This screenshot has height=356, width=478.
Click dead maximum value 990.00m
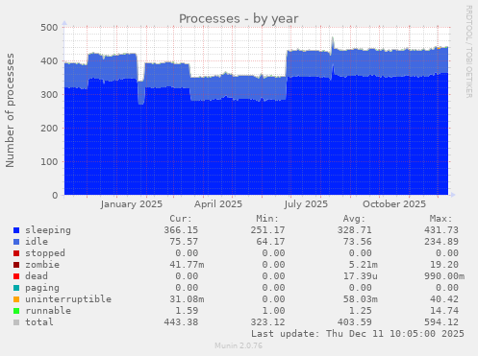point(444,276)
